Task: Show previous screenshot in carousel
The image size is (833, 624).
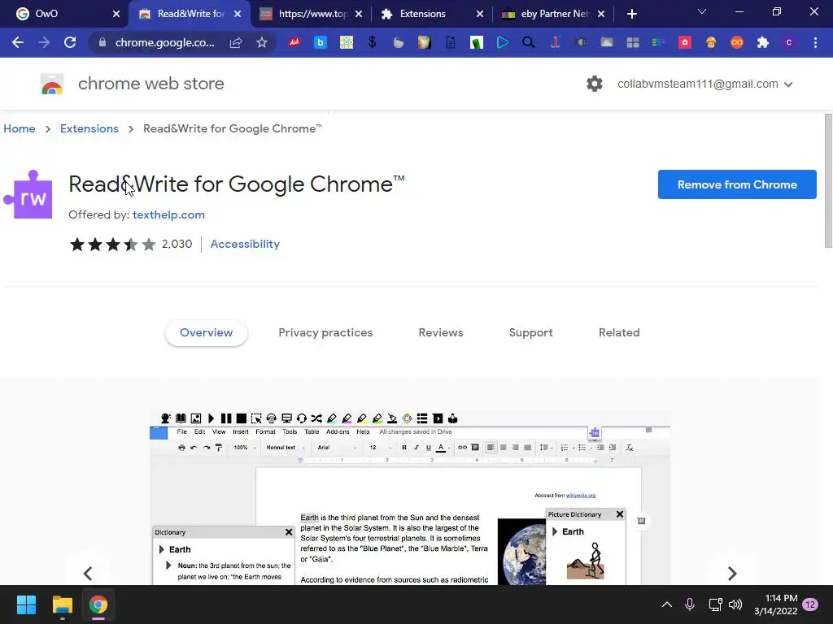Action: point(88,573)
